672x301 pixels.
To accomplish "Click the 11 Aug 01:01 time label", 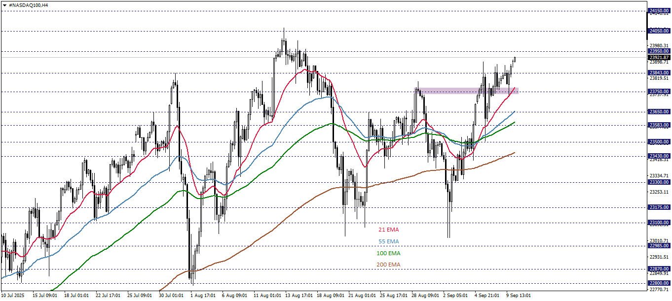I will [266, 296].
